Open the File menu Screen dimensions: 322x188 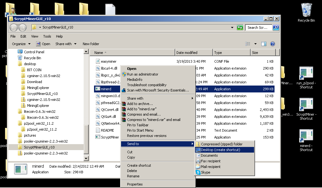(13, 36)
